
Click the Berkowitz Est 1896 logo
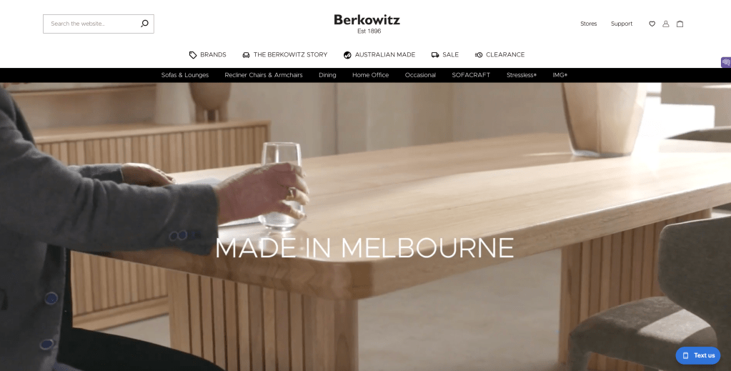(367, 24)
